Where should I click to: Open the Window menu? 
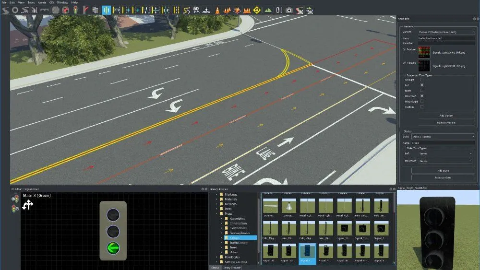pyautogui.click(x=62, y=2)
